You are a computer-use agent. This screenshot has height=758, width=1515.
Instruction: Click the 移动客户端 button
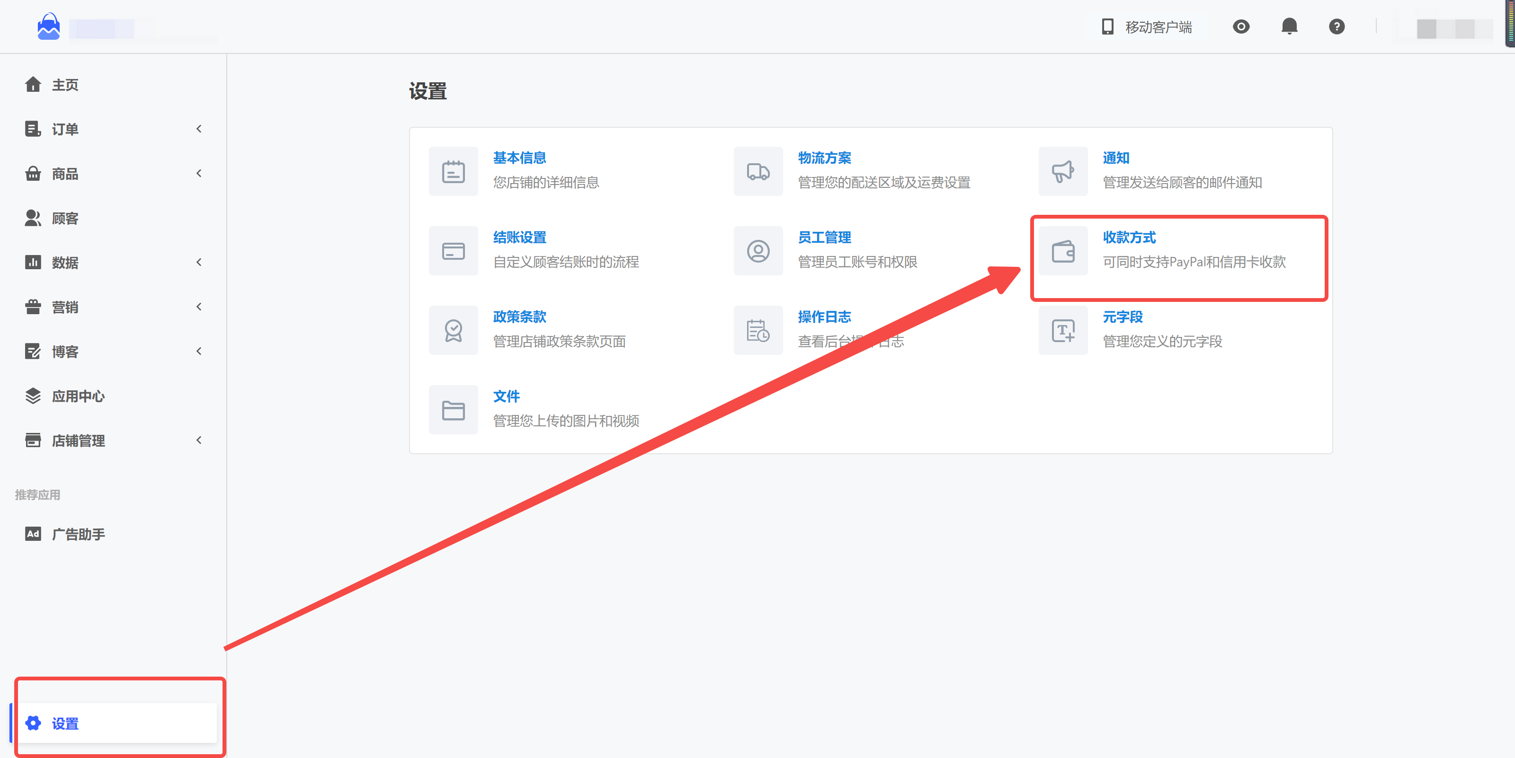(1146, 27)
